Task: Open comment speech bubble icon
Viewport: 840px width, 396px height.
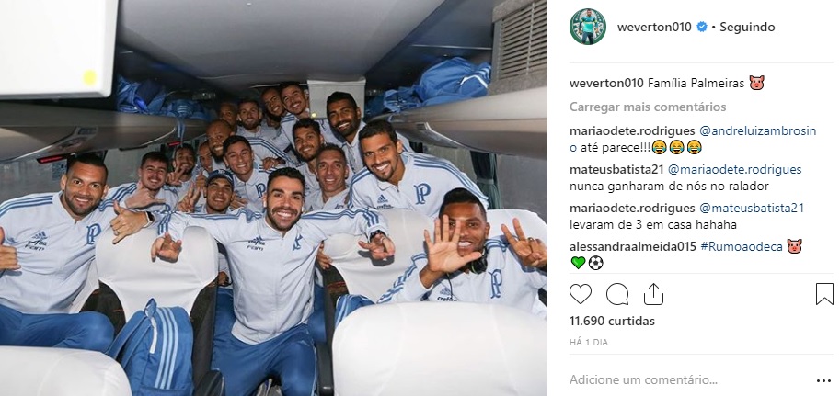Action: (x=617, y=294)
